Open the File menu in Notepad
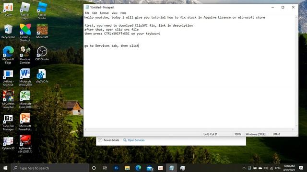This screenshot has height=172, width=307. 87,13
